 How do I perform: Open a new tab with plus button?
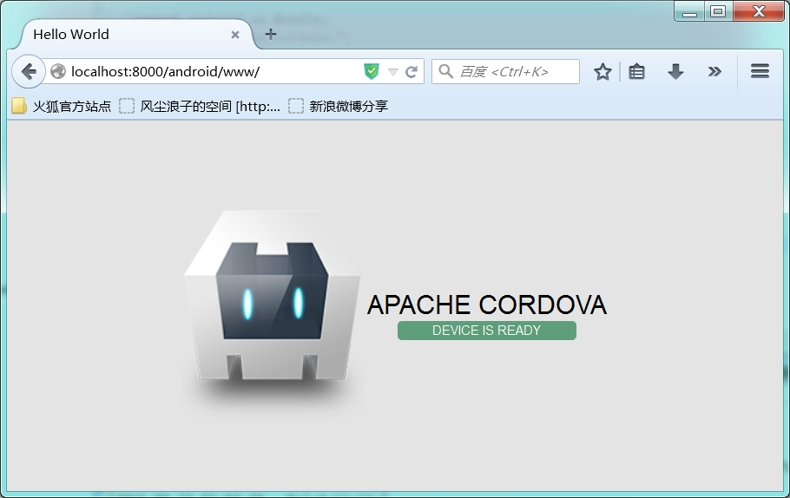pyautogui.click(x=271, y=34)
